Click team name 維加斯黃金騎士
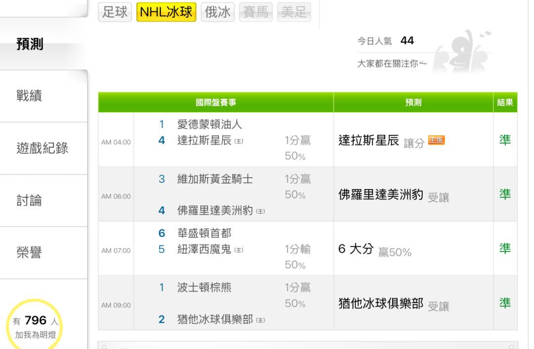The width and height of the screenshot is (534, 349). pos(215,179)
